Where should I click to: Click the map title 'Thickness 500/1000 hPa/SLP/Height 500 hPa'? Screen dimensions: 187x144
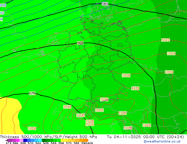click(x=48, y=137)
